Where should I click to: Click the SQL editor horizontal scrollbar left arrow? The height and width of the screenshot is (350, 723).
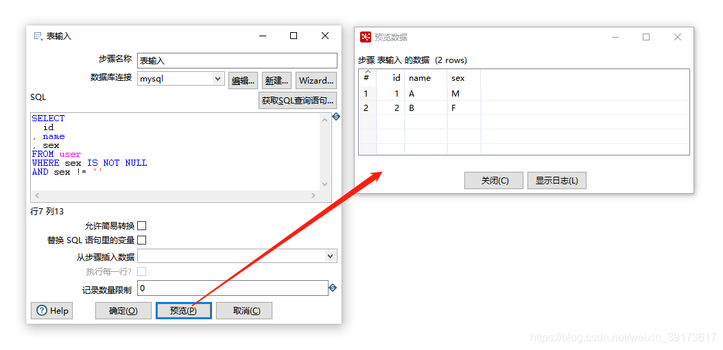[x=37, y=196]
